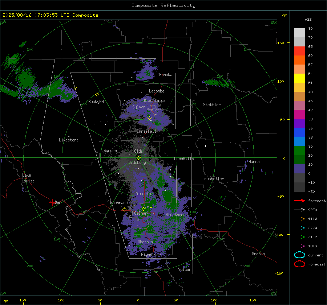Click the RockyMH label

click(x=96, y=102)
